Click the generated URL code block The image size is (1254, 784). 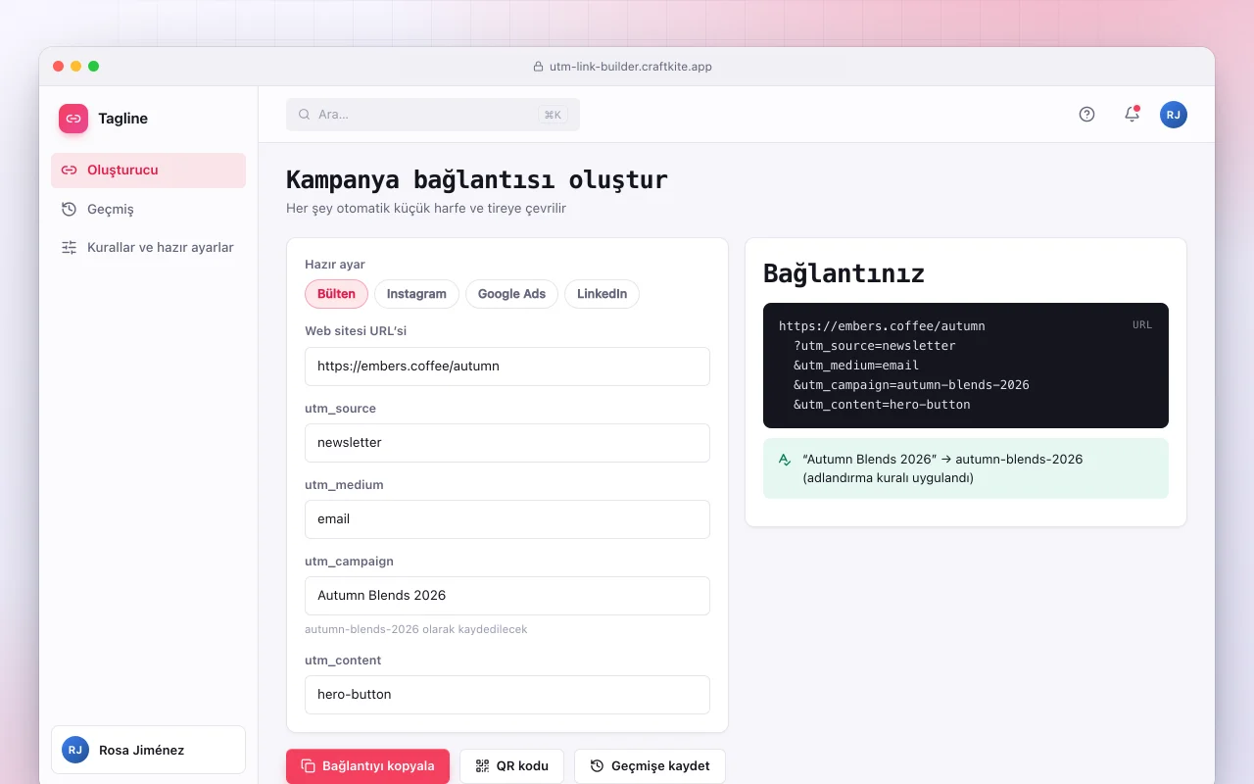click(966, 366)
